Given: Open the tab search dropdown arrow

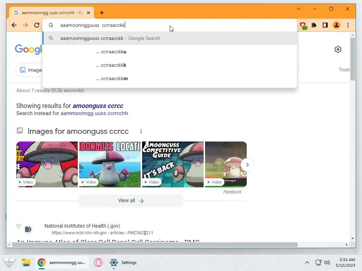Looking at the screenshot, I should tap(299, 9).
